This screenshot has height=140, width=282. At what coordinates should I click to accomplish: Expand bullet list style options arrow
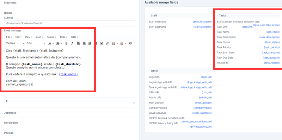pos(117,43)
